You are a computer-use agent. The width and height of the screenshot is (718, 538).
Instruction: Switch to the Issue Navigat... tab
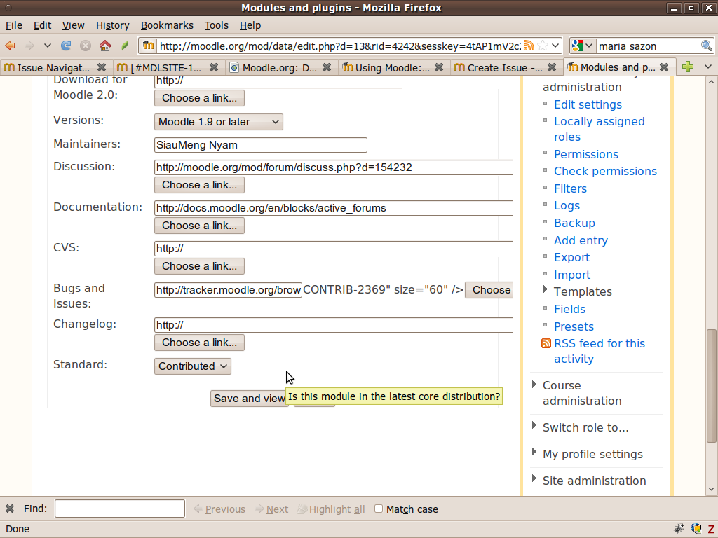(x=54, y=68)
